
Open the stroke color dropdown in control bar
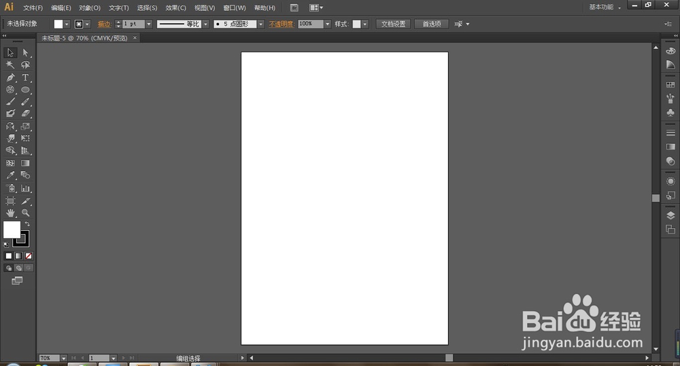tap(87, 24)
